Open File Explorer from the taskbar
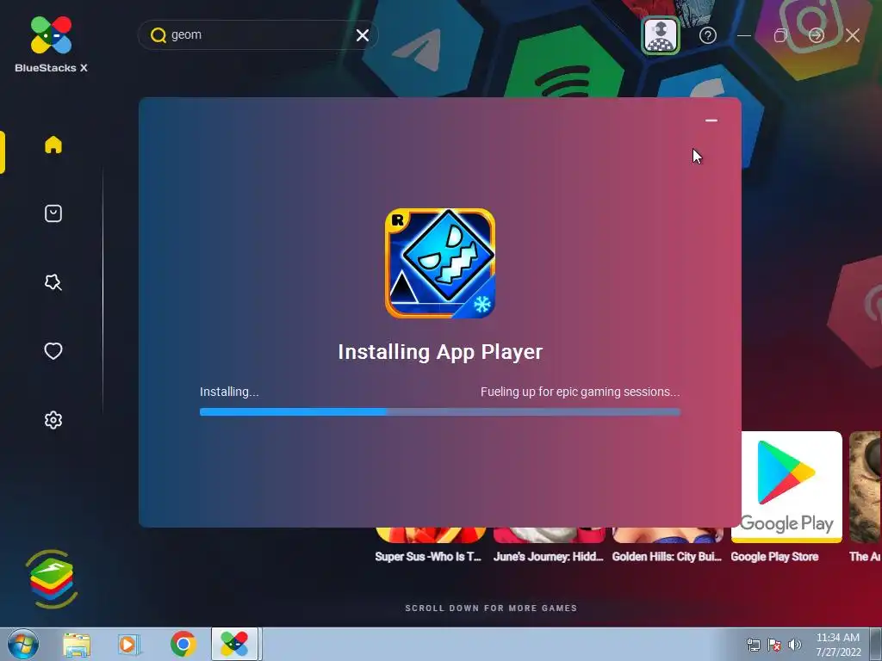Screen dimensions: 882x661 coord(77,645)
